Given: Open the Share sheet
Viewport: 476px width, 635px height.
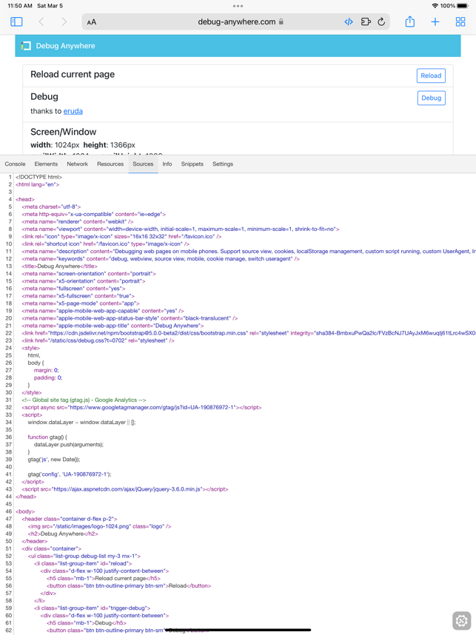Looking at the screenshot, I should pyautogui.click(x=410, y=21).
